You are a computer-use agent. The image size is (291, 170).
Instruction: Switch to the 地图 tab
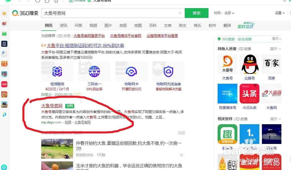tap(138, 26)
